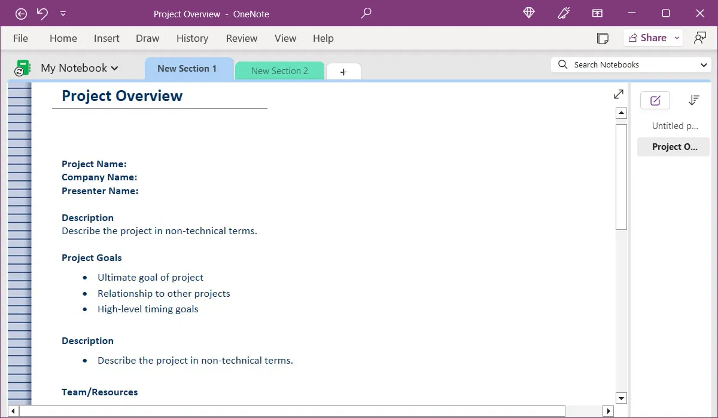Screen dimensions: 718x418
Task: Click the Add page icon in the page pane
Action: pyautogui.click(x=655, y=100)
